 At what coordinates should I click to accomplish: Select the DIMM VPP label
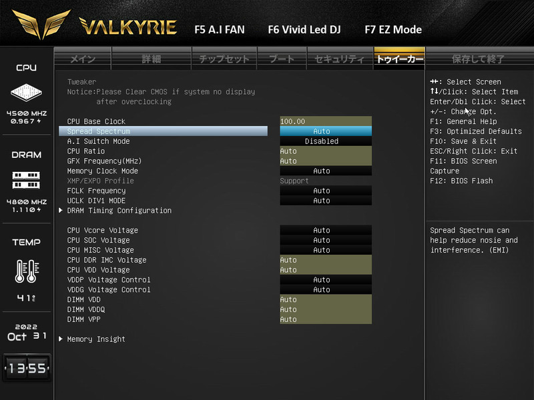pyautogui.click(x=84, y=319)
